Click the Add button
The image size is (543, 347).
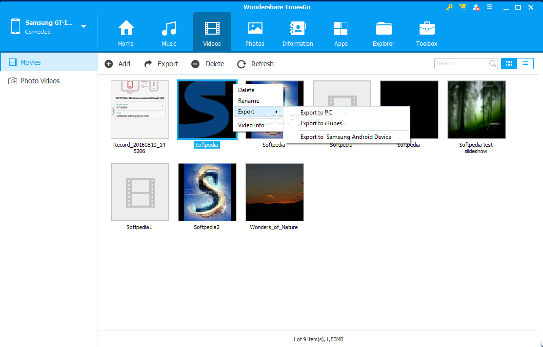click(x=118, y=64)
